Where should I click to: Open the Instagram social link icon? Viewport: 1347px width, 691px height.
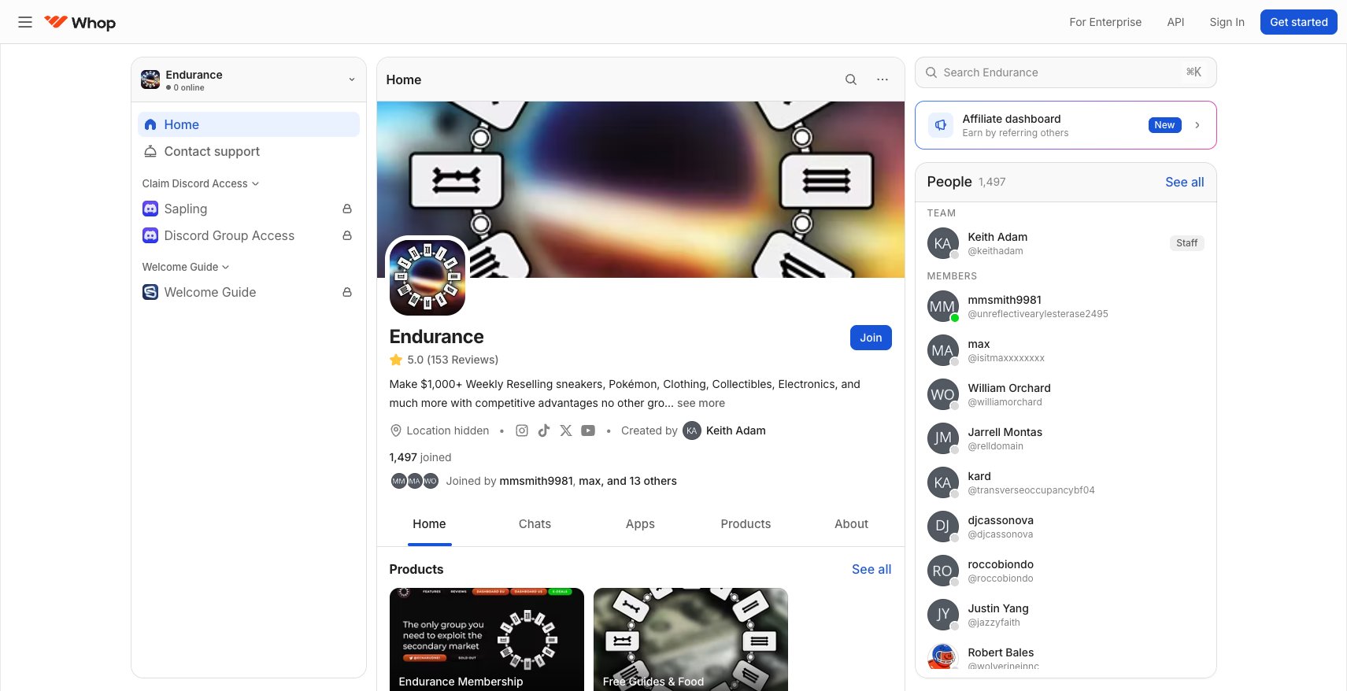(x=521, y=430)
